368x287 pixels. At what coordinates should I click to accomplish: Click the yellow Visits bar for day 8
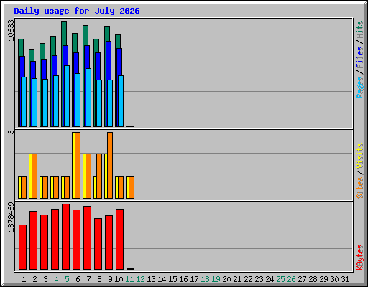click(95, 187)
